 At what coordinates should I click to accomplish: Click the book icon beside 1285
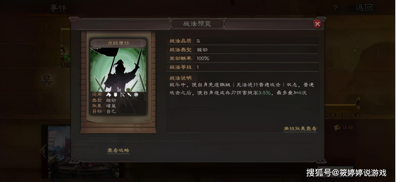pos(337,128)
